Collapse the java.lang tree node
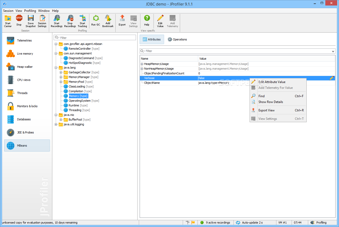Screen dimensions: 339x227 coord(56,68)
